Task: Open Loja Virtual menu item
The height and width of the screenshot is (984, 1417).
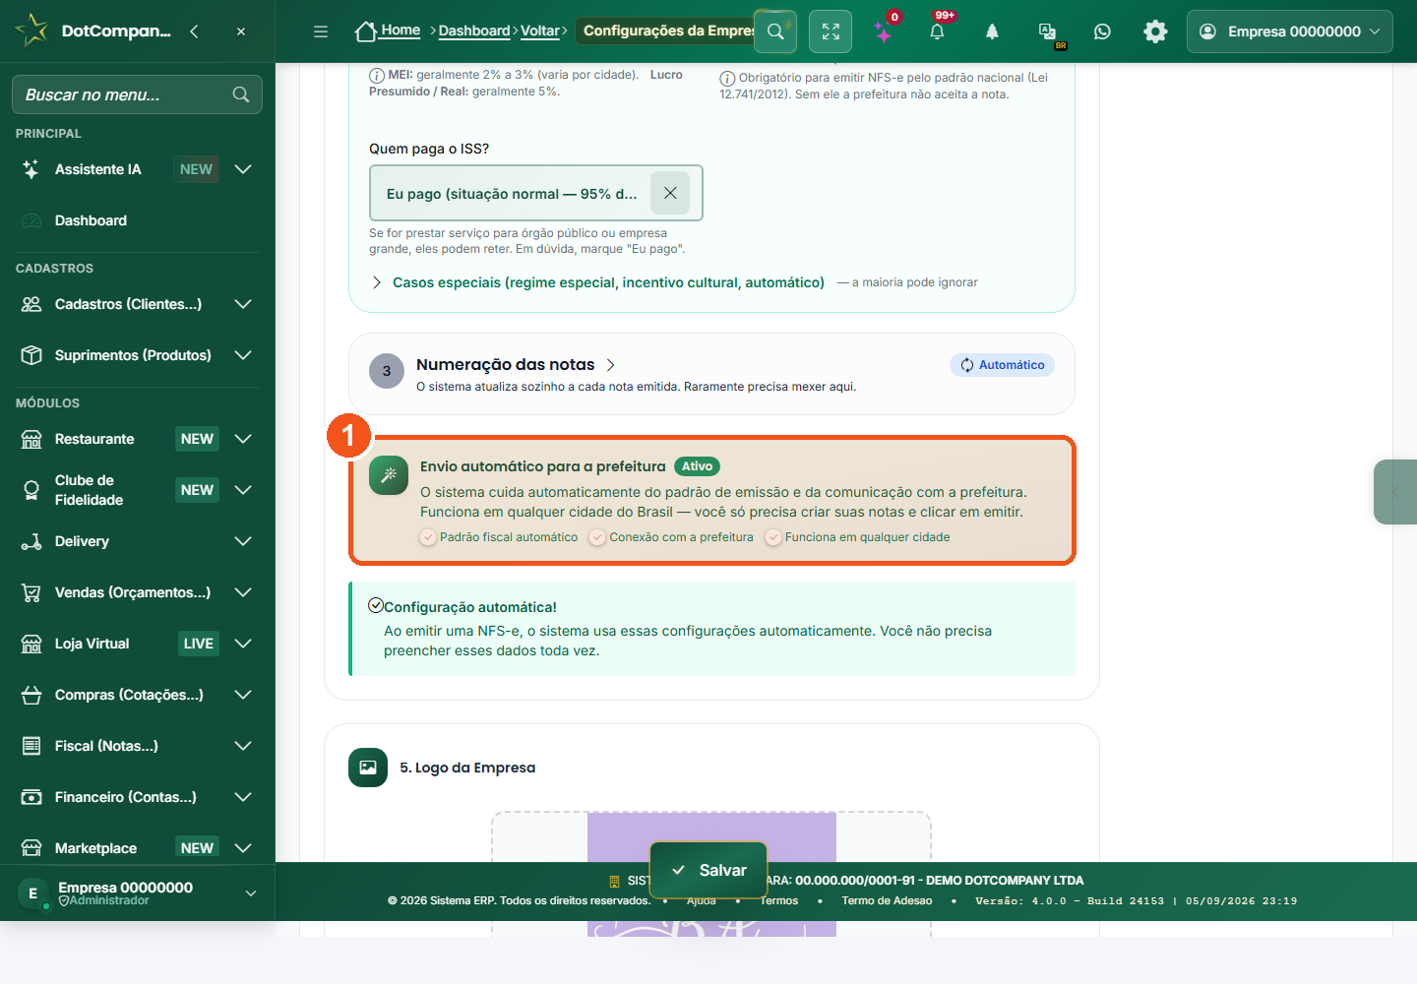Action: coord(138,644)
